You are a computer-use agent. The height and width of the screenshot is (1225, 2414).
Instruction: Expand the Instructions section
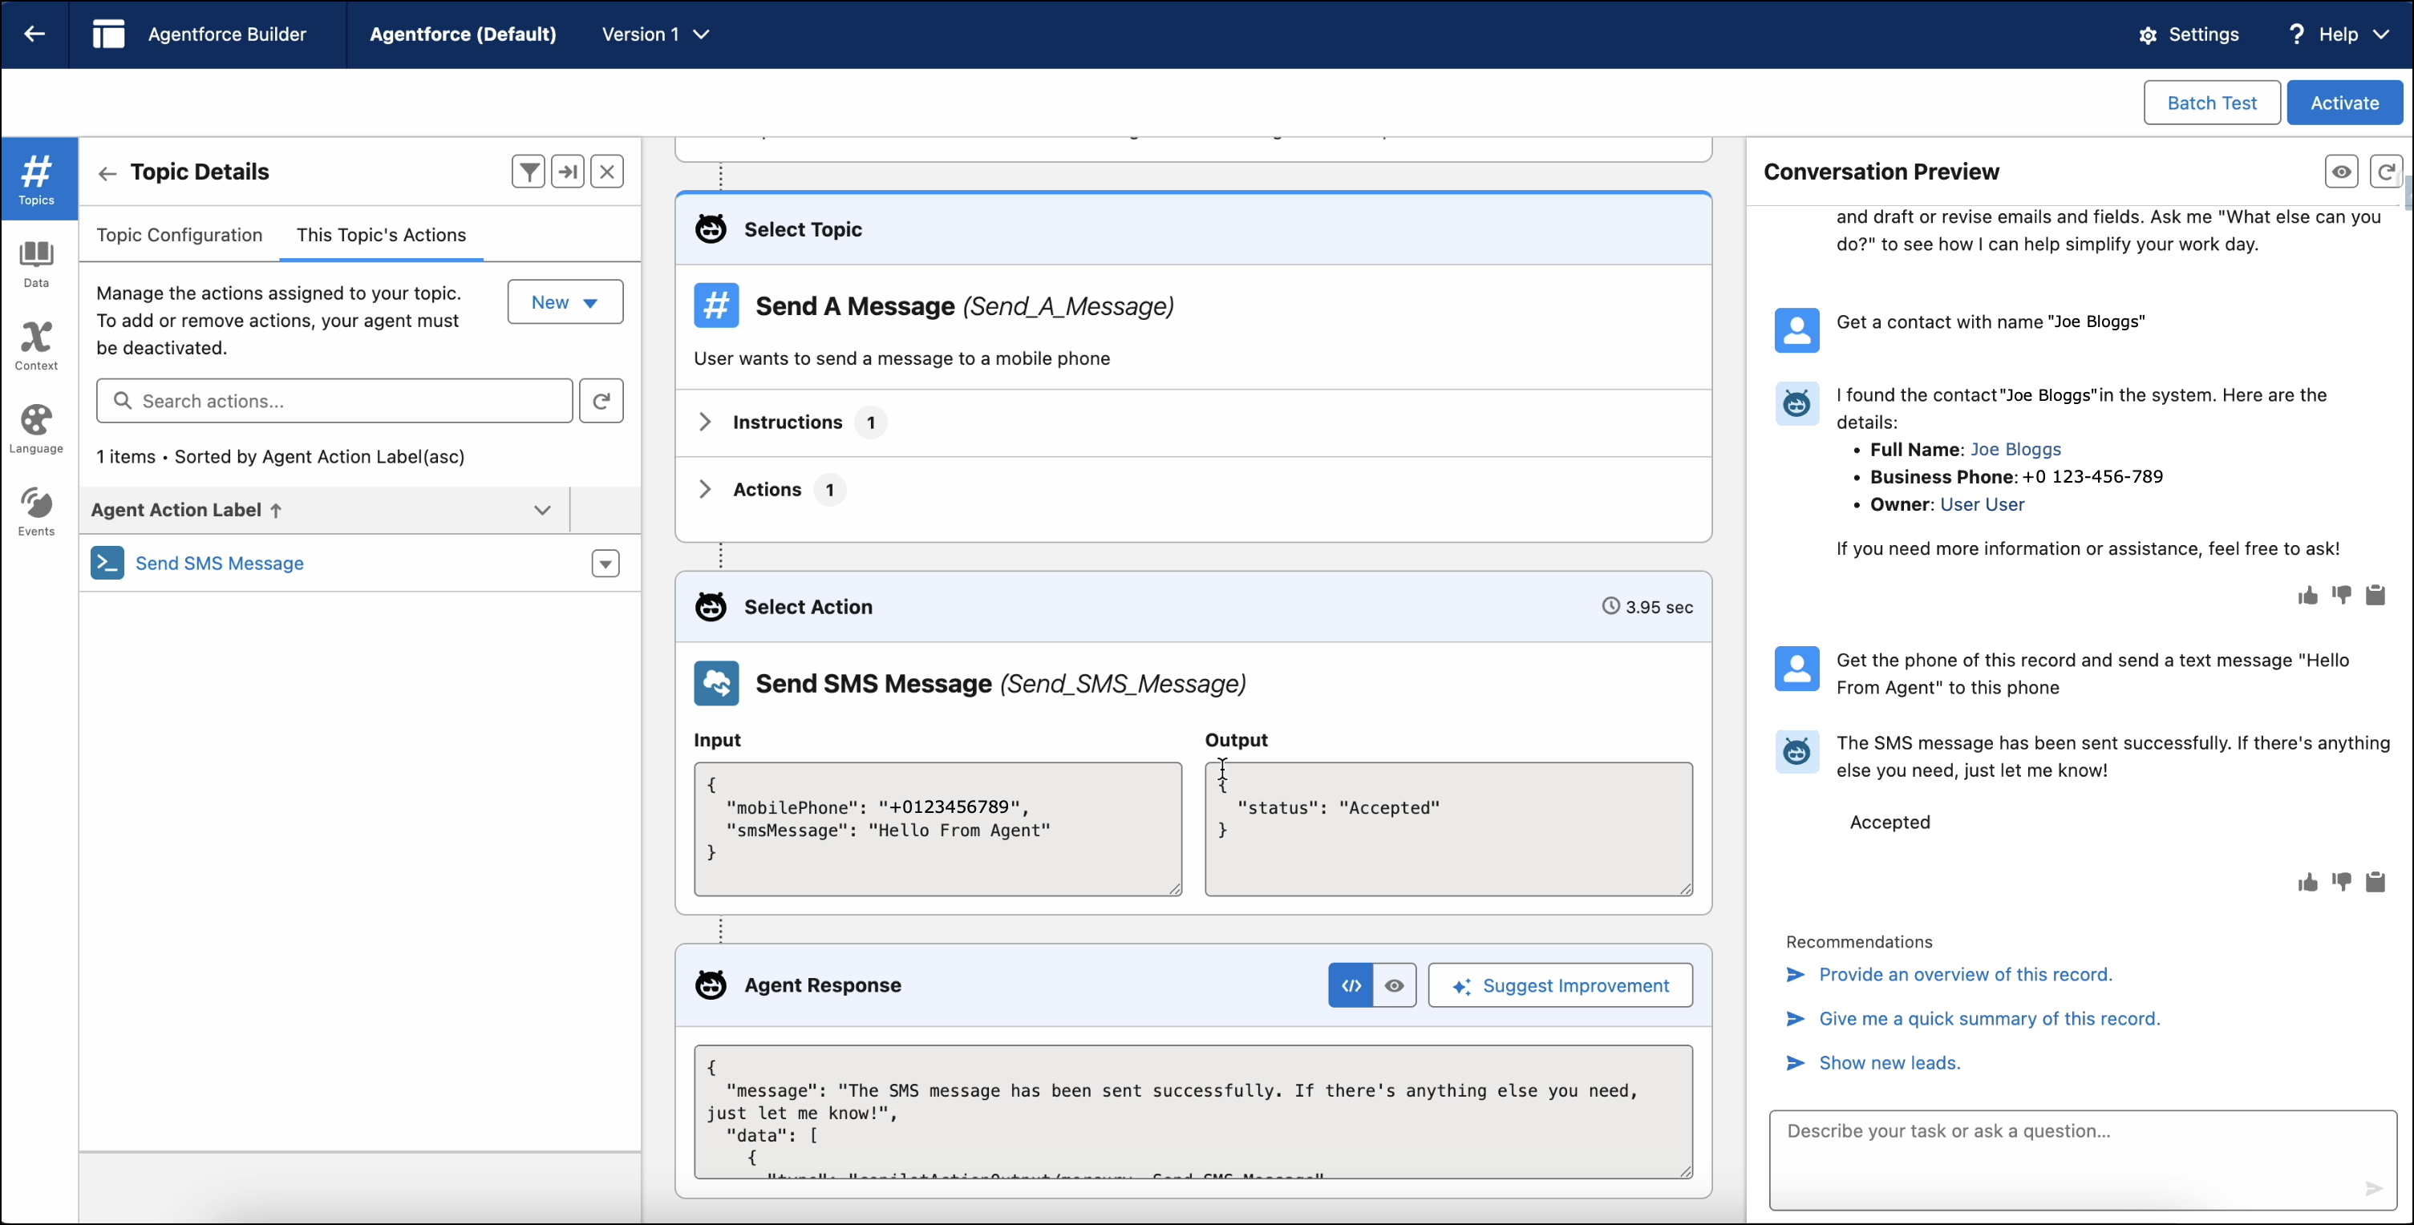tap(706, 422)
